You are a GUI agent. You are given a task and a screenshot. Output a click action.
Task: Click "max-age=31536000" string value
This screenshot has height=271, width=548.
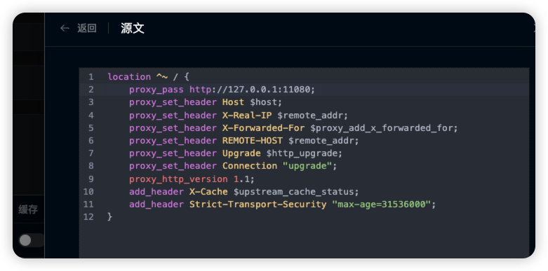pyautogui.click(x=381, y=204)
